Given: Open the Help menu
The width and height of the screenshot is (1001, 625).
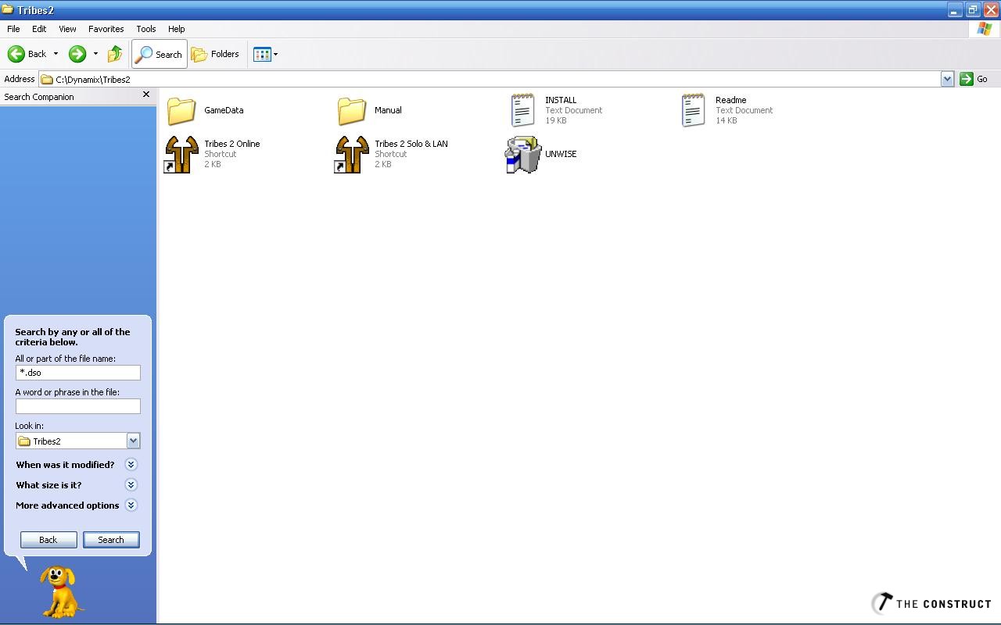Looking at the screenshot, I should (177, 29).
